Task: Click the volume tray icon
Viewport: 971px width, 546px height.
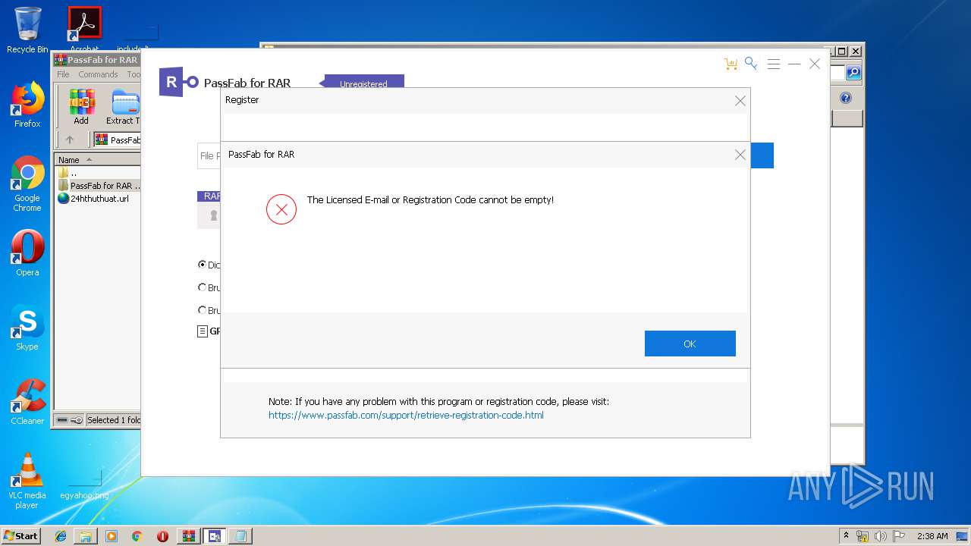Action: coord(881,536)
